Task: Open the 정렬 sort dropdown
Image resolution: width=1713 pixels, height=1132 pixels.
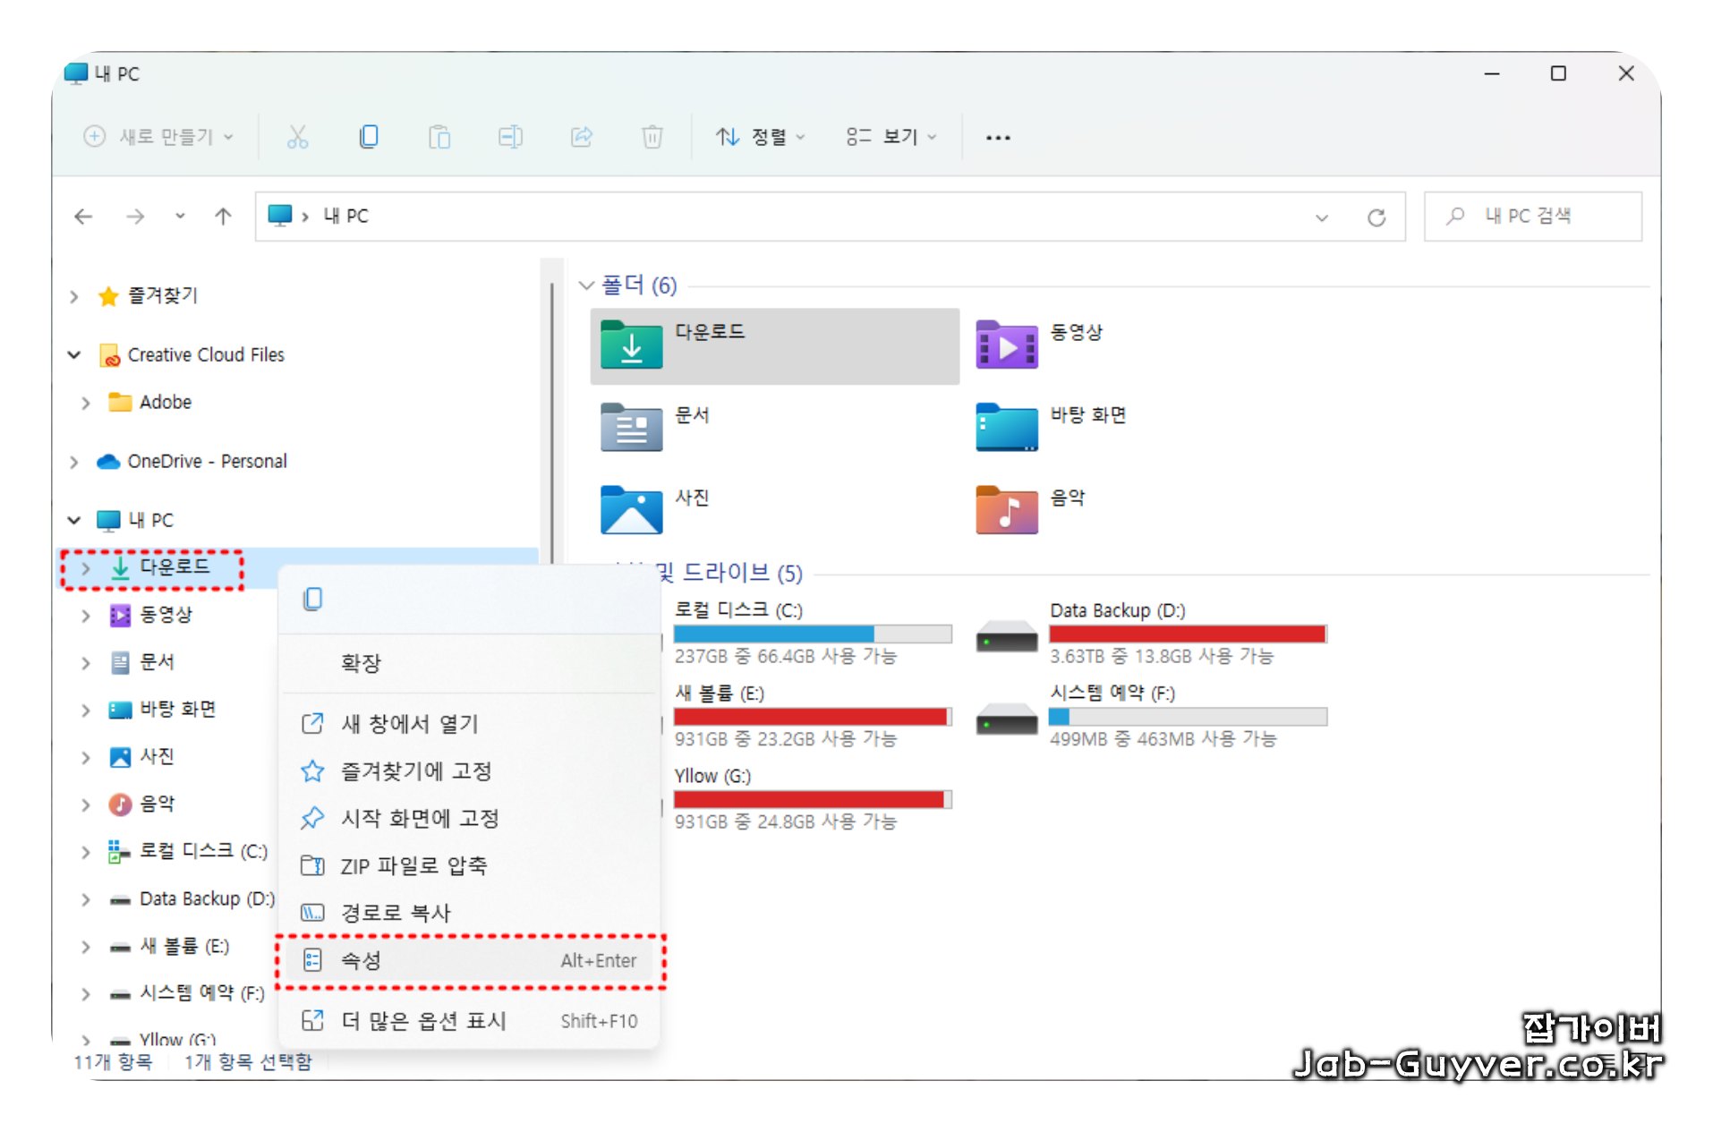Action: coord(760,137)
